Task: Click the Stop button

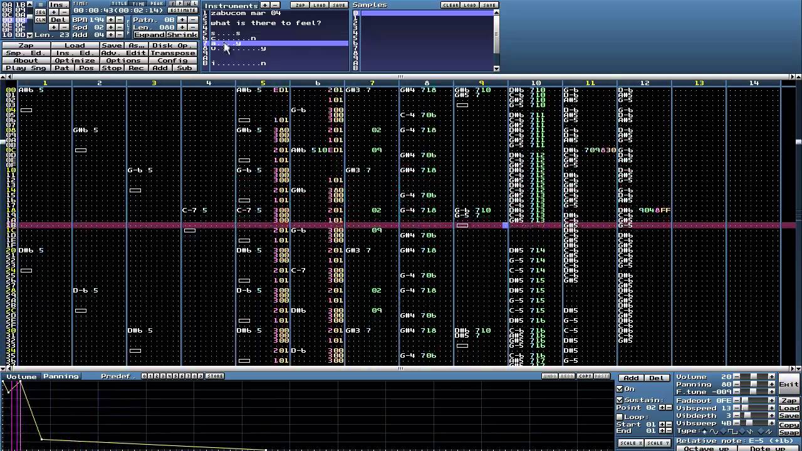Action: [x=112, y=68]
